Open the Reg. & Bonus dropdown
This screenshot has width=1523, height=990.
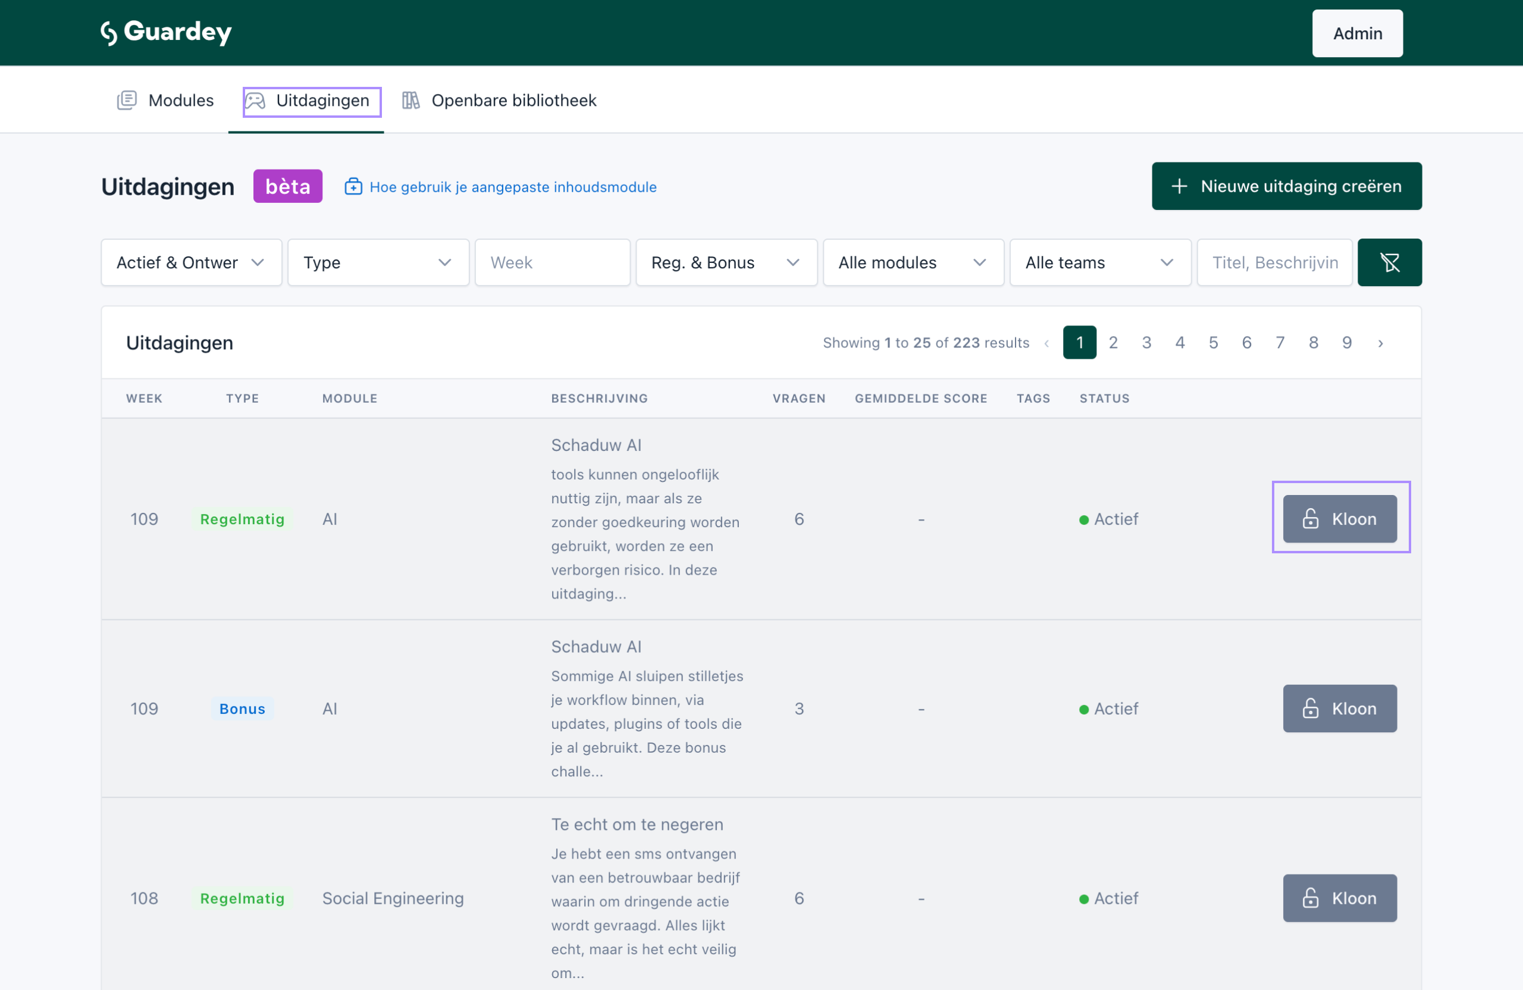726,262
